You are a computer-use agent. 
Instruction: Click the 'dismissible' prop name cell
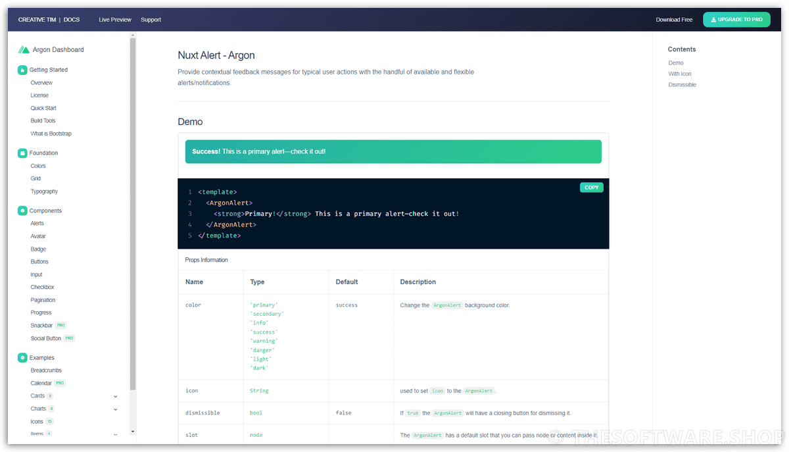point(203,413)
